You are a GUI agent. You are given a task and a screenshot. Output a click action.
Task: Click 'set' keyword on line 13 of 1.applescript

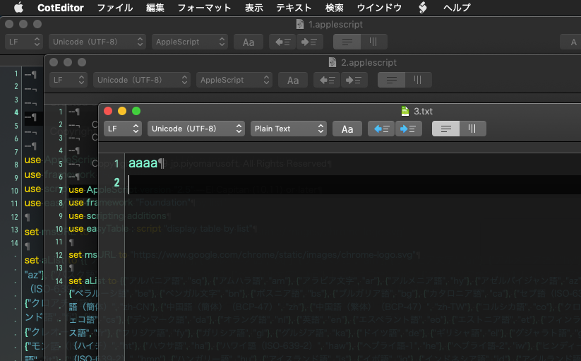[x=32, y=232]
